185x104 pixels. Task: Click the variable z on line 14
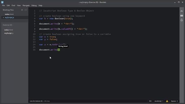[x=45, y=44]
